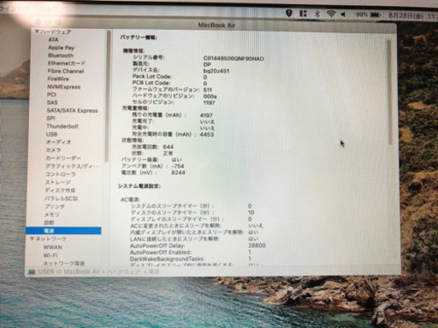
Task: Select Ethernetカード in the sidebar
Action: pos(66,63)
